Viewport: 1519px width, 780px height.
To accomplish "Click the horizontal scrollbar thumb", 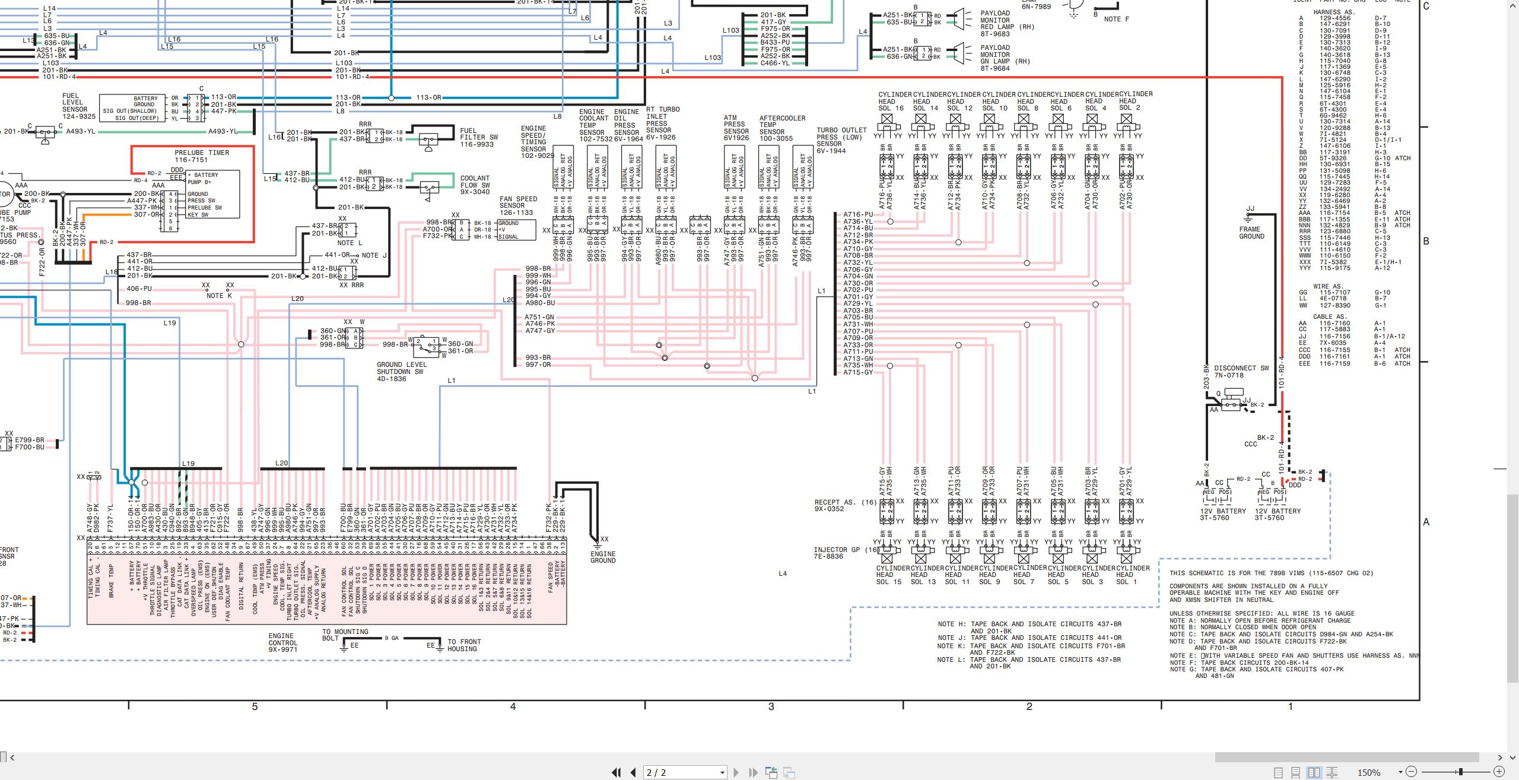I will 1346,757.
